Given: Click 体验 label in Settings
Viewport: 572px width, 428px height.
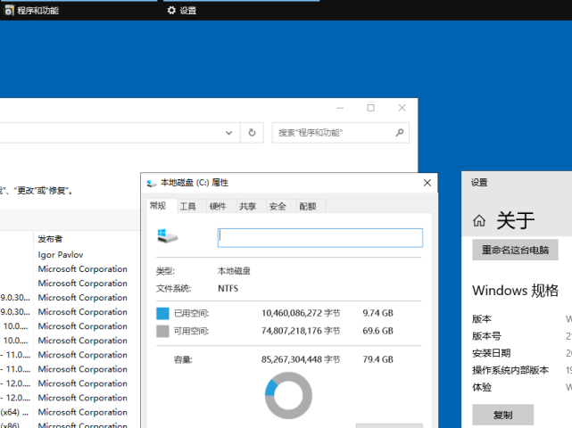Looking at the screenshot, I should [x=482, y=387].
